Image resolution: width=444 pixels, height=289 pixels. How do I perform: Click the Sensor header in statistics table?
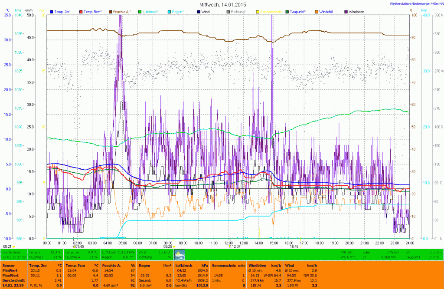click(x=9, y=265)
